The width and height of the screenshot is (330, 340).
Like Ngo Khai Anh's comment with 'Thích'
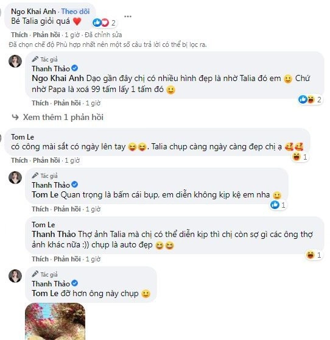tap(19, 35)
